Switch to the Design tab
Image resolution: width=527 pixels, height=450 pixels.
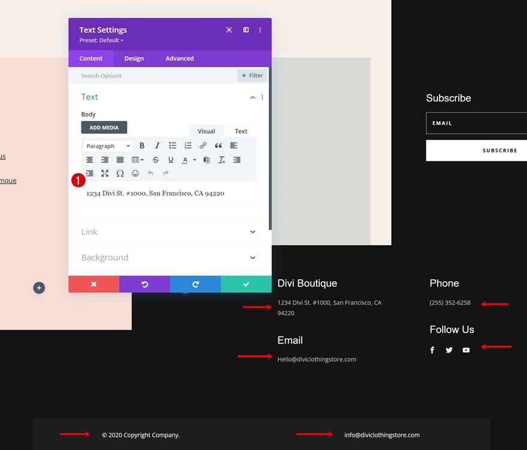click(x=134, y=59)
